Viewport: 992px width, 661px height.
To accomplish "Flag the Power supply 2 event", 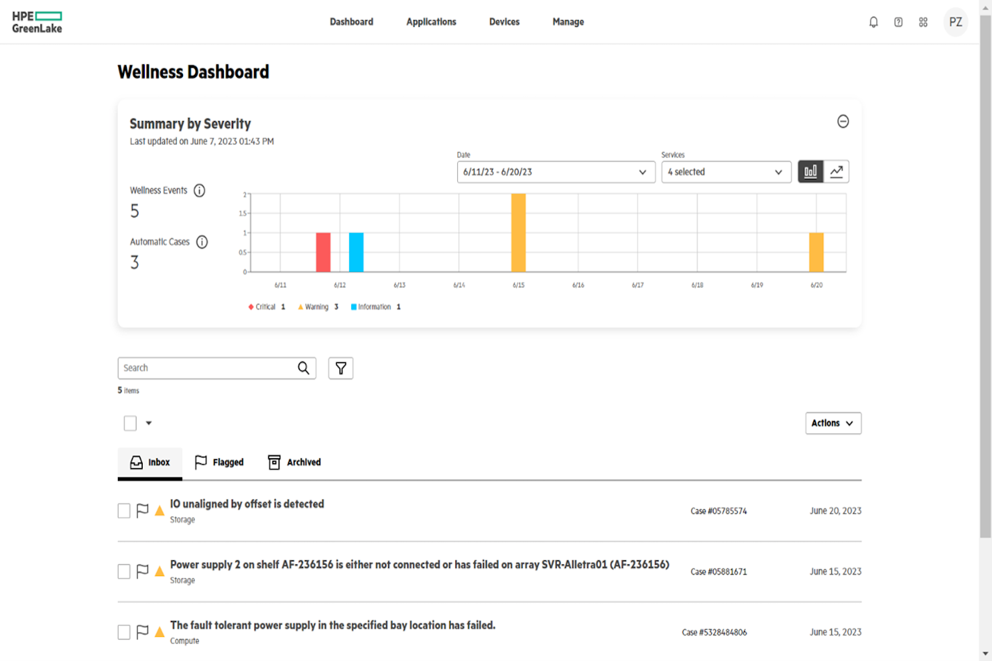I will point(141,571).
